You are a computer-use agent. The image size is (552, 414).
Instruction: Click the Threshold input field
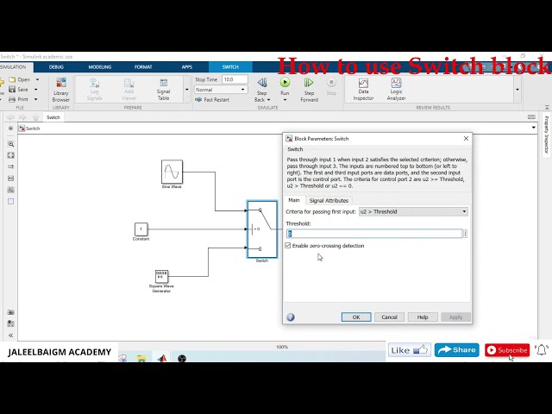point(374,234)
